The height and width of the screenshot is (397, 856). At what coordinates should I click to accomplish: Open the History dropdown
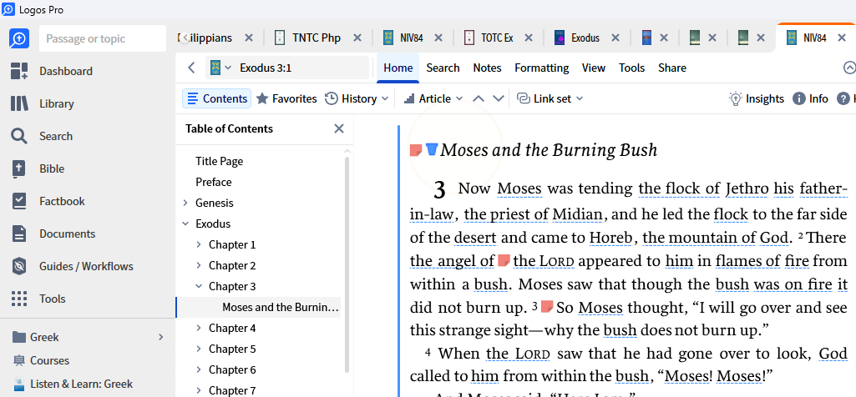pos(357,98)
